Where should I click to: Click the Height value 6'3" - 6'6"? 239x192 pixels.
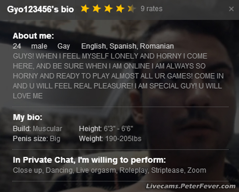pos(118,129)
